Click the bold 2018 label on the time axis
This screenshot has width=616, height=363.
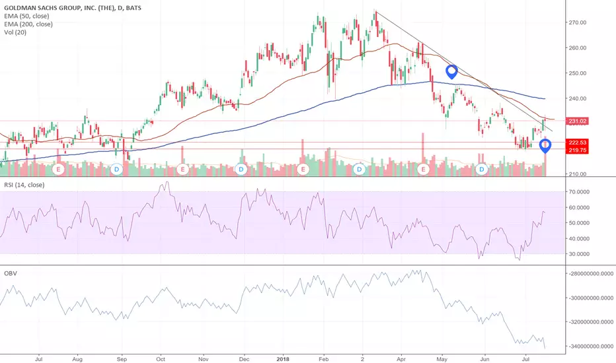[283, 359]
